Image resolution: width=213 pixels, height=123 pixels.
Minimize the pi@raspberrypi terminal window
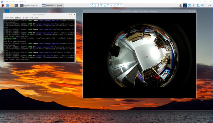pos(69,14)
